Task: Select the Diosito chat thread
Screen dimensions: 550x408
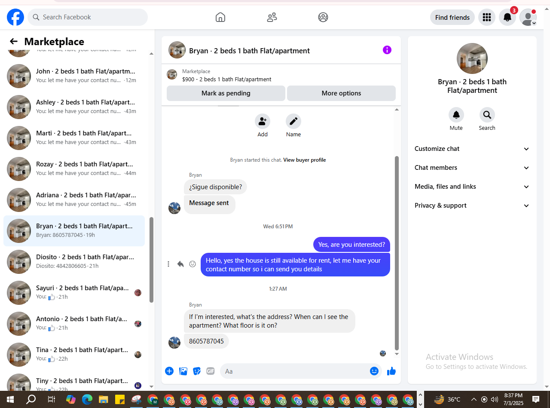Action: 74,262
